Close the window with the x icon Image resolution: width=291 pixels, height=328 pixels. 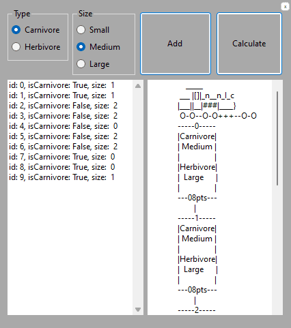[285, 7]
